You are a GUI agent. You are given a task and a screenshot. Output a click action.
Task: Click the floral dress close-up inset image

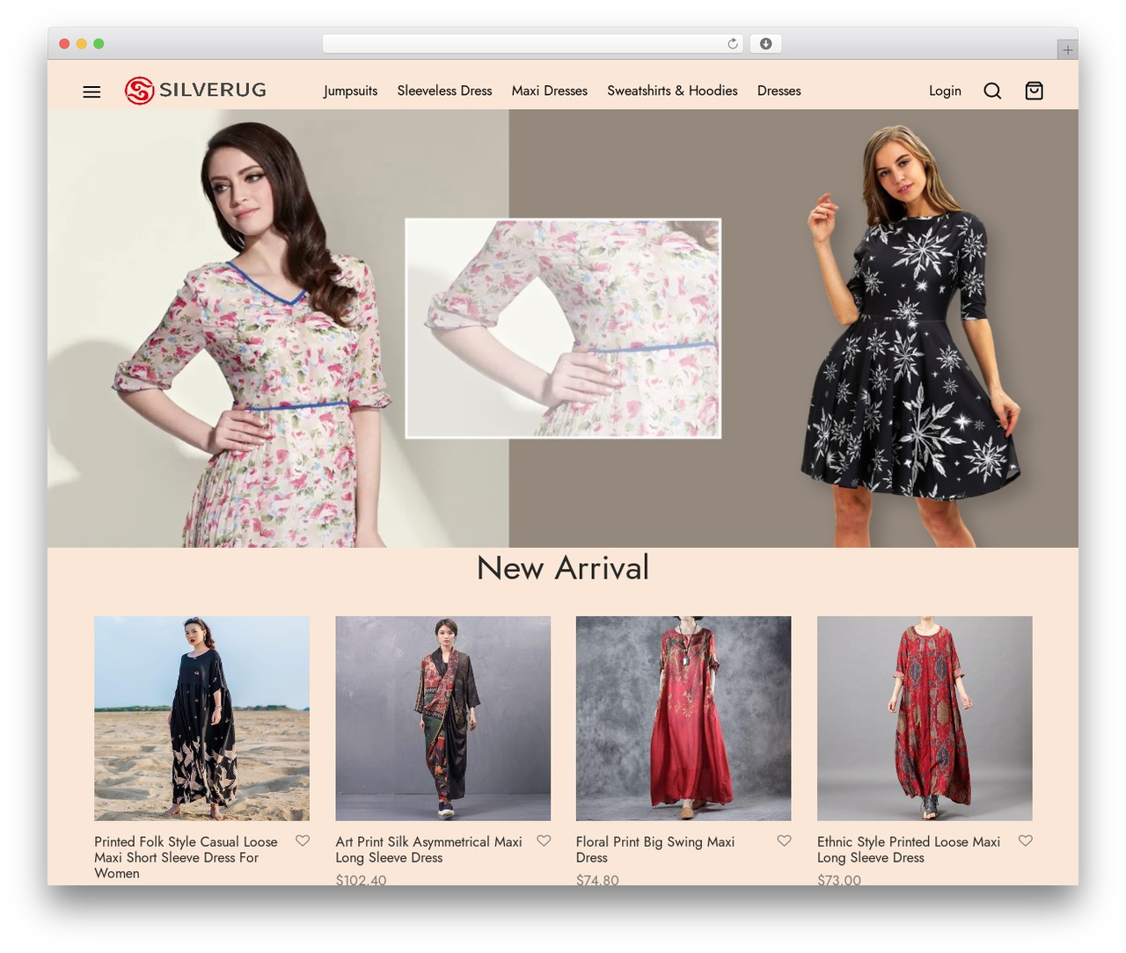coord(563,328)
